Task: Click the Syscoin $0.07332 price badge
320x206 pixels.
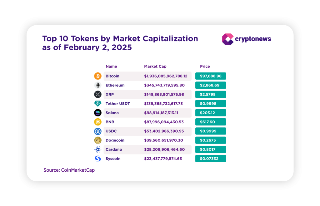Action: [211, 159]
